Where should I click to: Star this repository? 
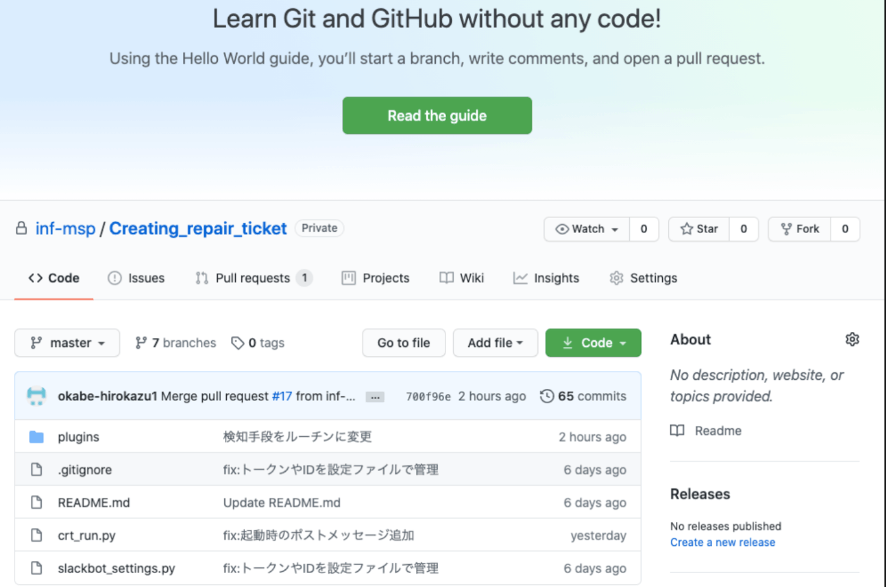(x=699, y=229)
